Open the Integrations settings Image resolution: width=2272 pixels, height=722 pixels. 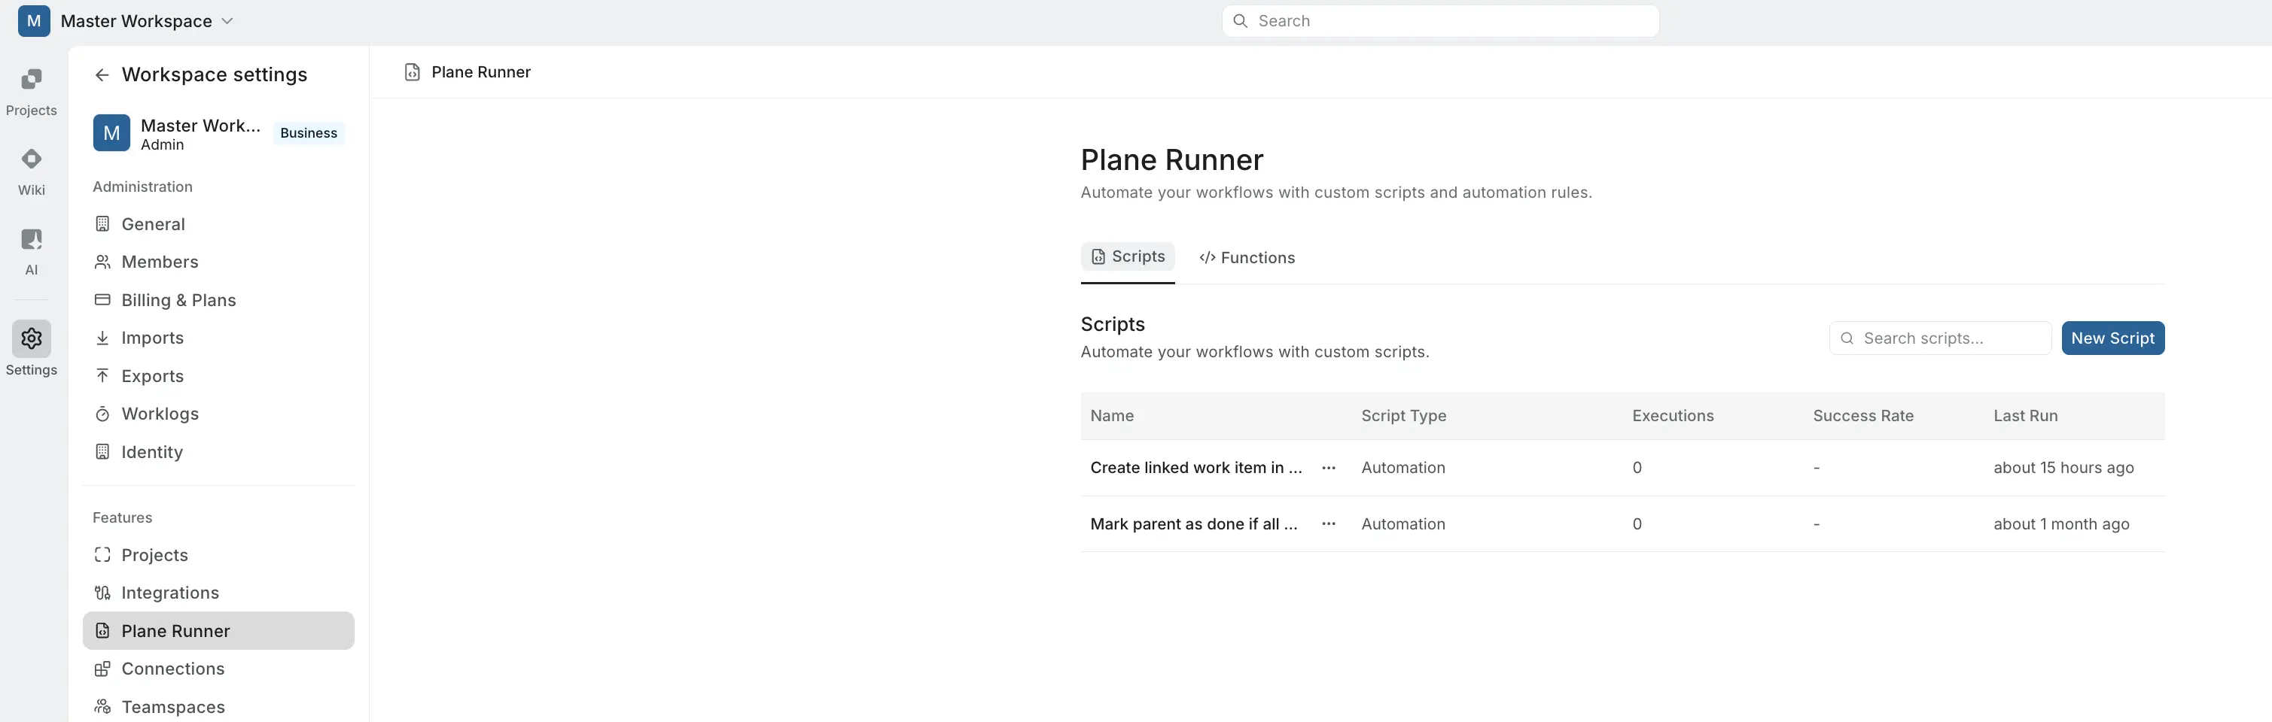click(x=169, y=593)
